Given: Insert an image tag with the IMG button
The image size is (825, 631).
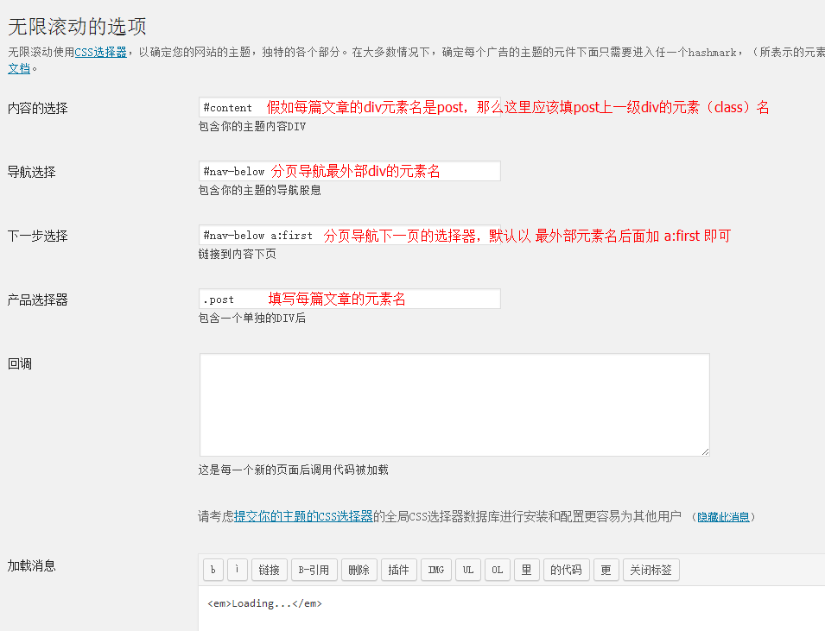Looking at the screenshot, I should click(x=435, y=570).
